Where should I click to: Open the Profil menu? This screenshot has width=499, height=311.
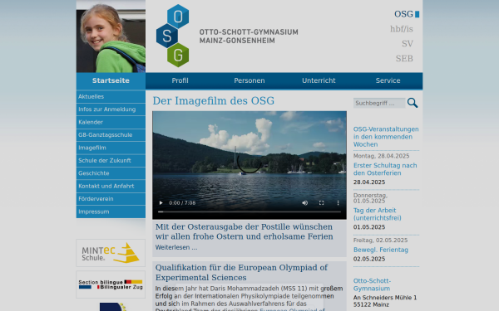180,80
